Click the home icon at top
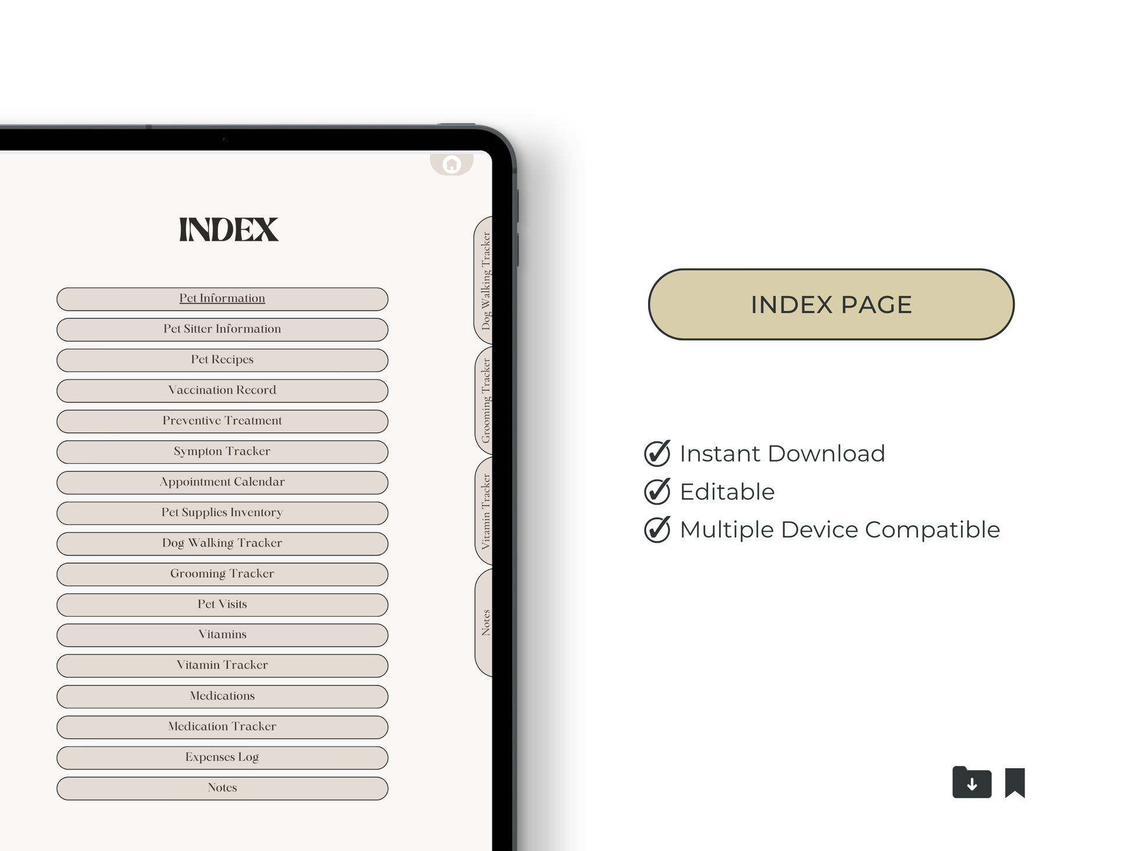 click(452, 164)
